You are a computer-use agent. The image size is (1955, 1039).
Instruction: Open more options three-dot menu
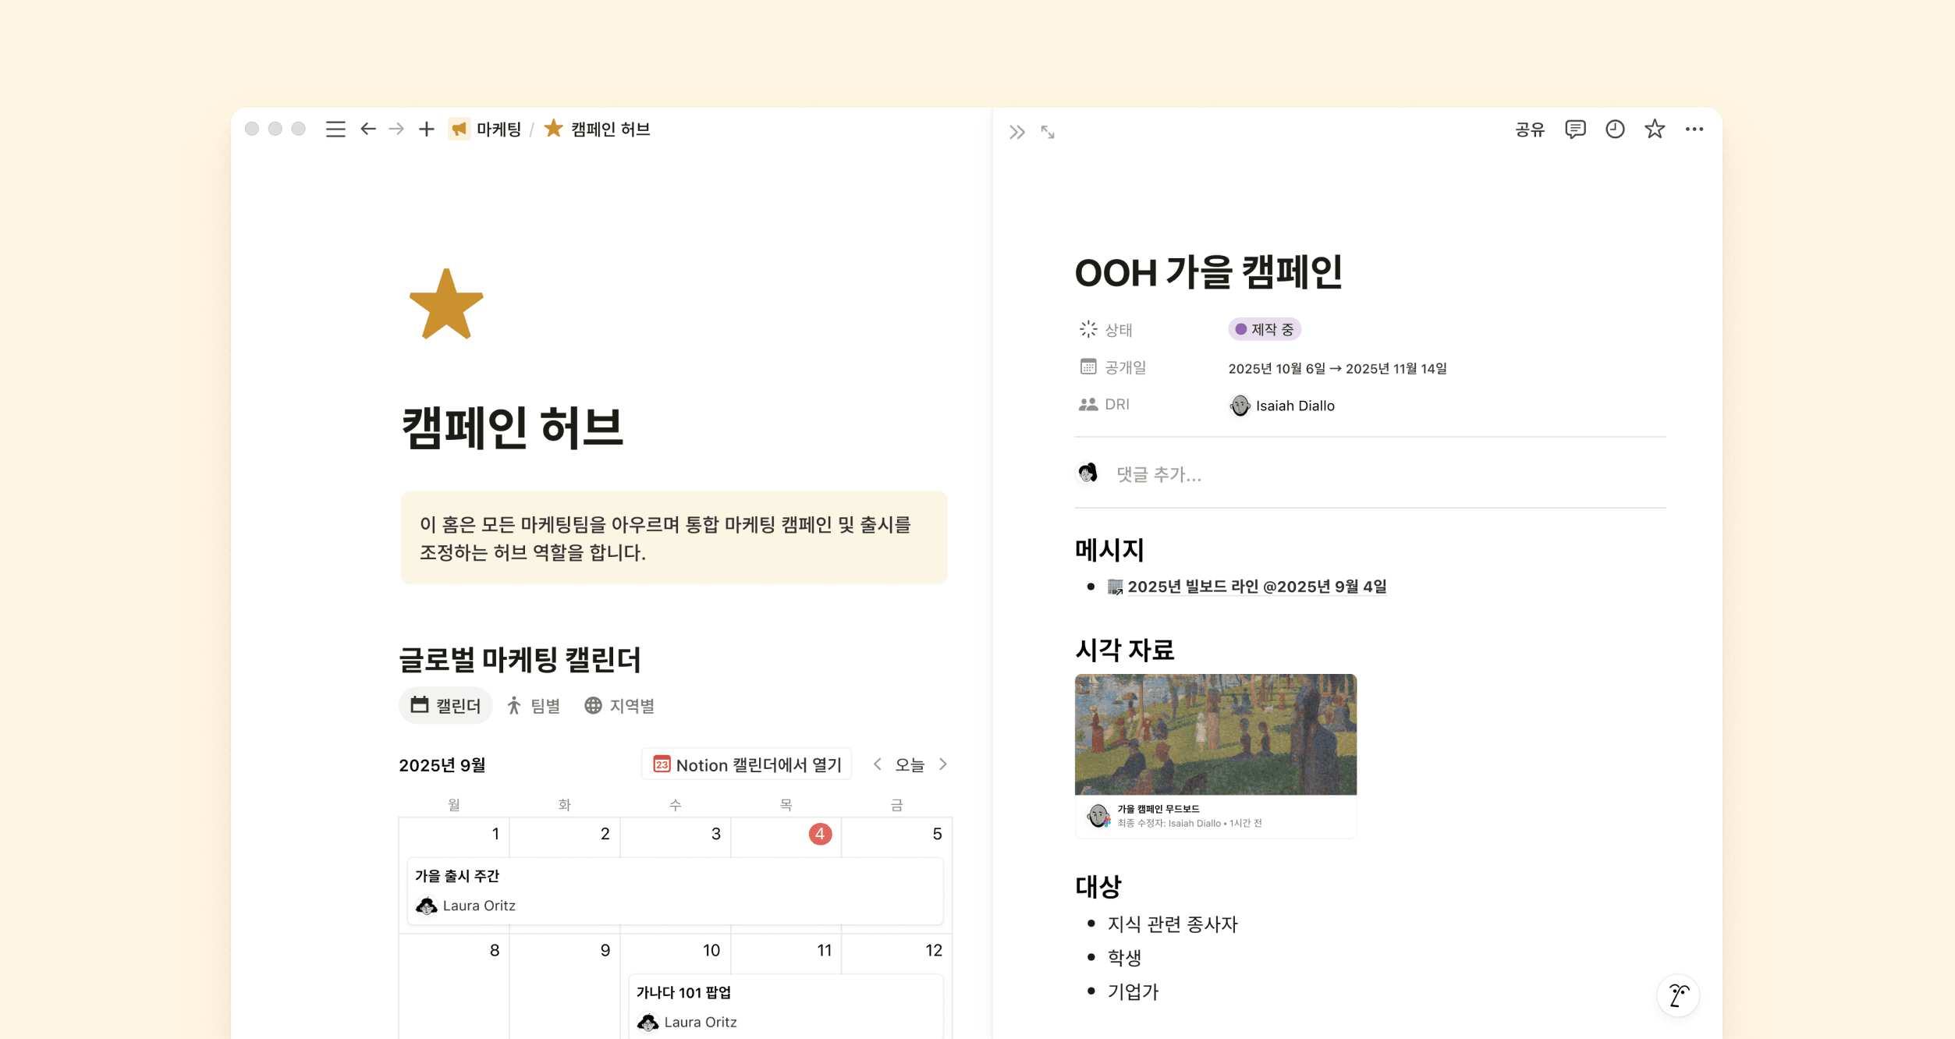(1694, 129)
